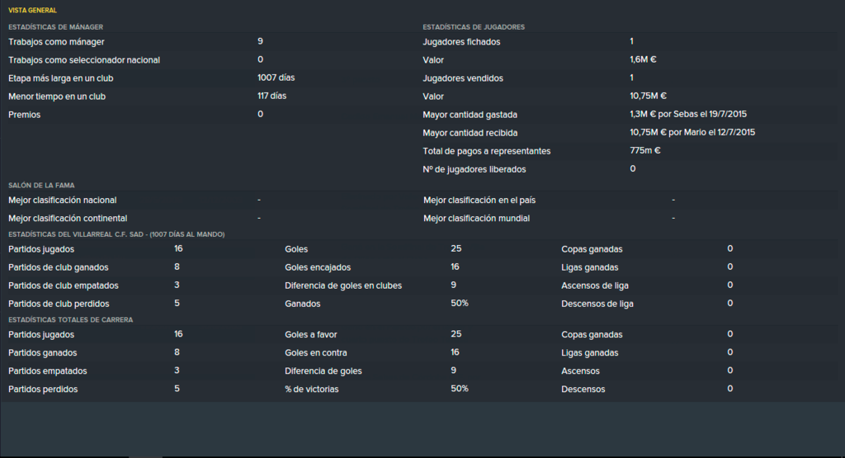This screenshot has height=458, width=845.
Task: Click the Mejor clasificación mundial entry
Action: (476, 218)
